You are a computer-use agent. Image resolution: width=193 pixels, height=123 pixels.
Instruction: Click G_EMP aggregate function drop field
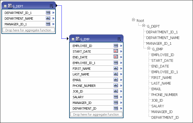[x=96, y=114]
